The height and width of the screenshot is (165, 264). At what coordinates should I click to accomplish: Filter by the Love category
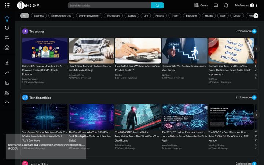point(223,16)
